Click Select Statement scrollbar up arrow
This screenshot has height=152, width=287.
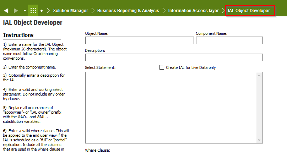(259, 76)
